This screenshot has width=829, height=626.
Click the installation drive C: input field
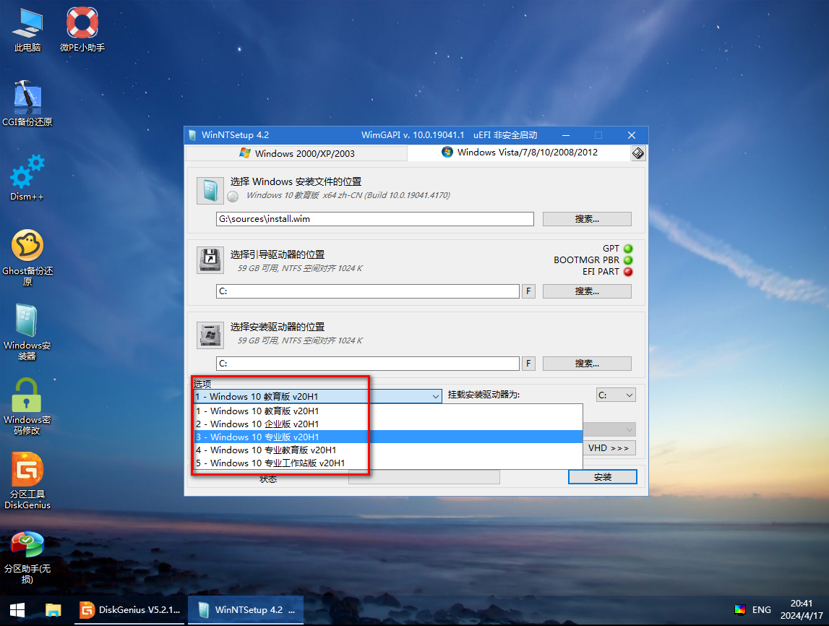coord(367,364)
